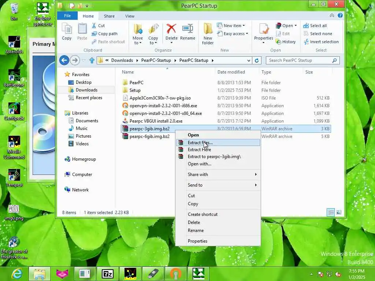Image resolution: width=375 pixels, height=281 pixels.
Task: Choose Extract files... from context menu
Action: click(x=218, y=143)
